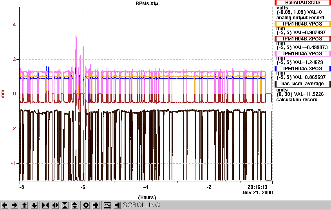Select the HallADAQState curve in the legend
The image size is (331, 210).
(x=302, y=3)
